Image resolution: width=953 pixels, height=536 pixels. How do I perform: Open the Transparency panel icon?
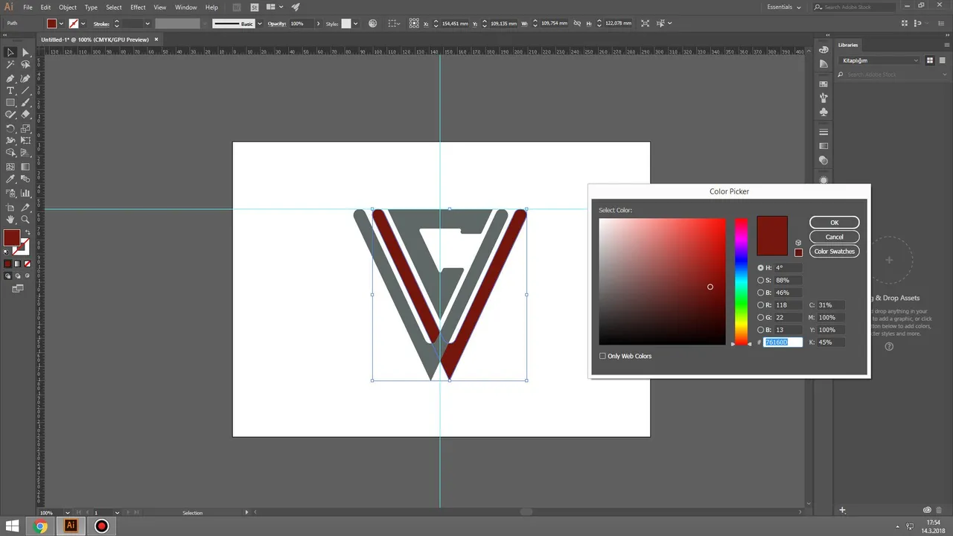(823, 160)
